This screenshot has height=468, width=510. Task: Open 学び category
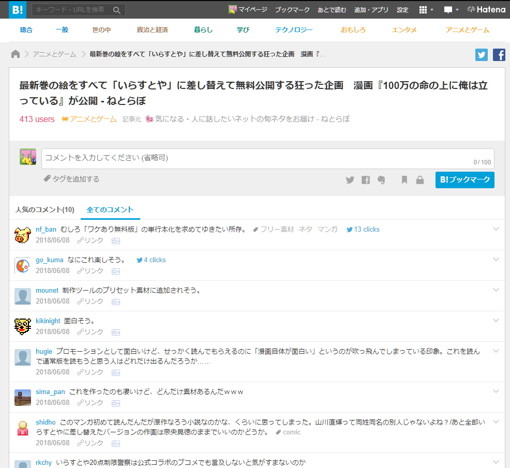(243, 30)
